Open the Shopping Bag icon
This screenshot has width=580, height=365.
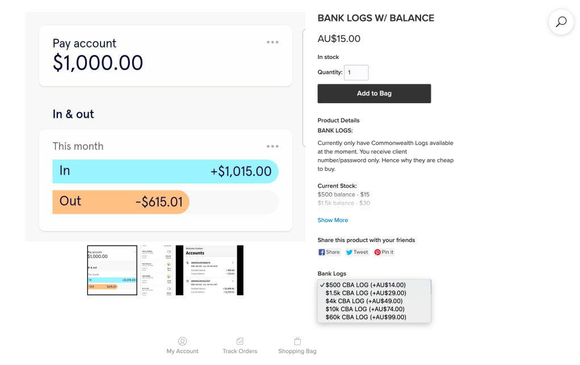[297, 342]
